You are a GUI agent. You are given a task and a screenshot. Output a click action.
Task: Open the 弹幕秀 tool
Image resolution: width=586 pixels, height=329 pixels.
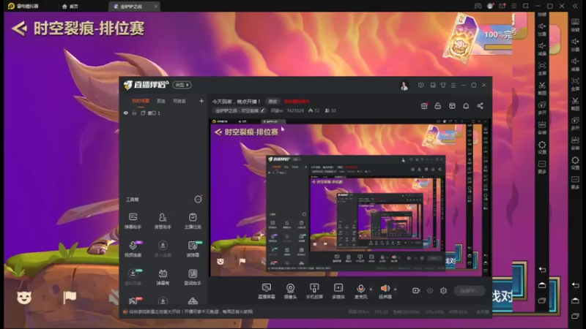tap(163, 277)
